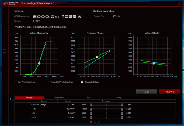Image resolution: width=184 pixels, height=126 pixels.
Task: Click the 0.719 V current value
Action: (x=71, y=105)
